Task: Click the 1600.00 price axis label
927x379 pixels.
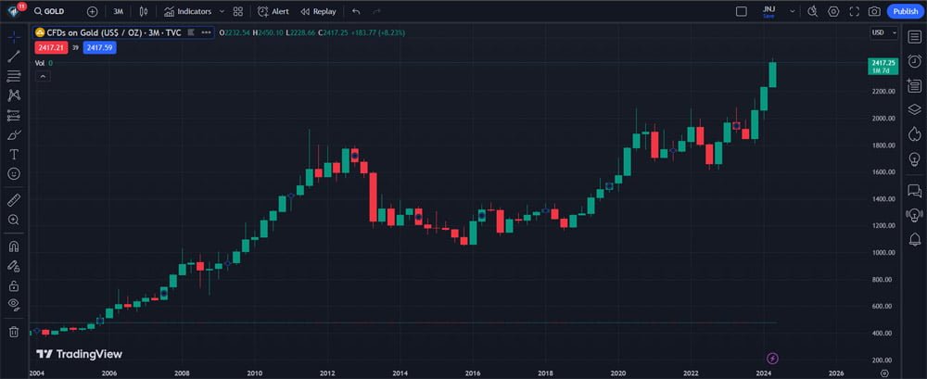Action: click(x=883, y=172)
